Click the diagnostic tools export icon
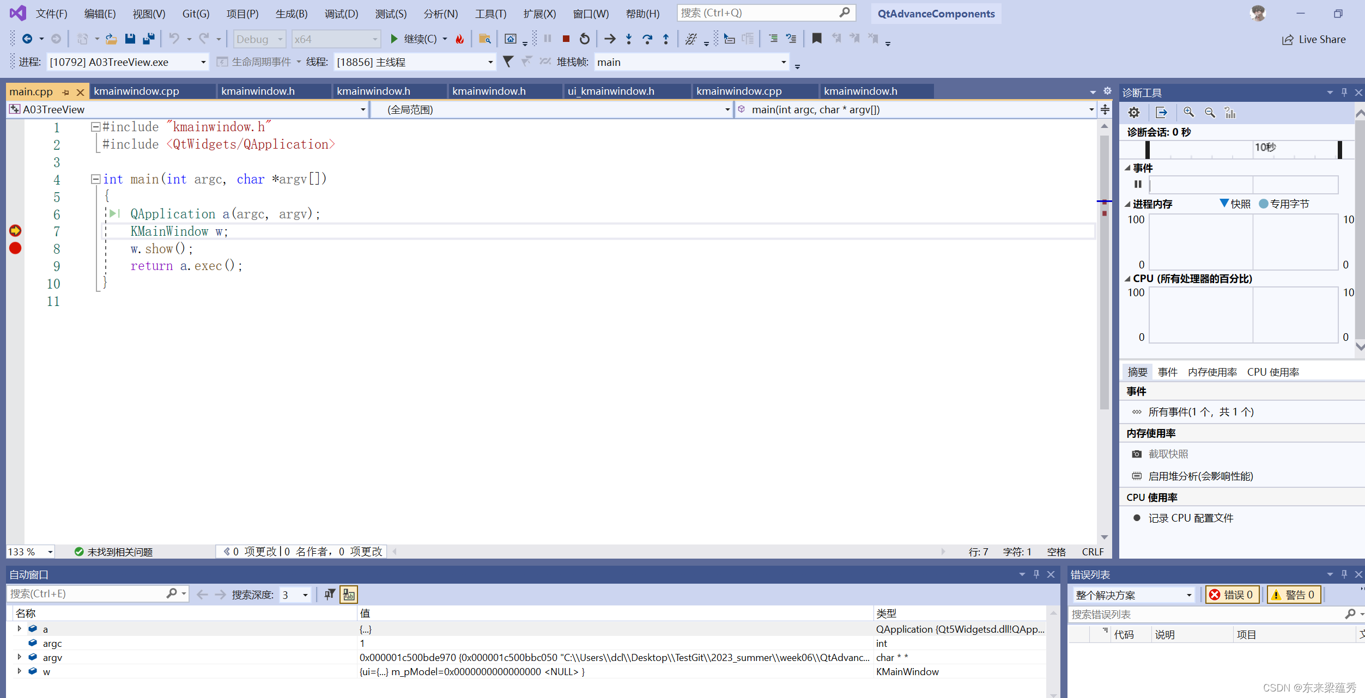Image resolution: width=1365 pixels, height=698 pixels. coord(1161,113)
